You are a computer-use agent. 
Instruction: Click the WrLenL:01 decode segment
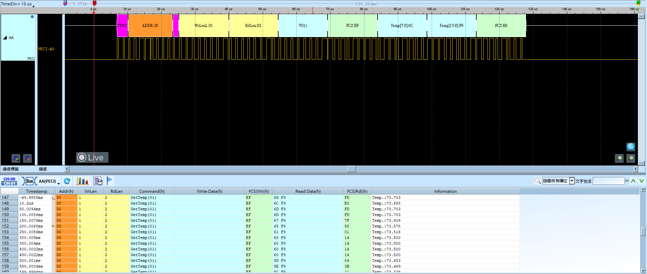[203, 26]
